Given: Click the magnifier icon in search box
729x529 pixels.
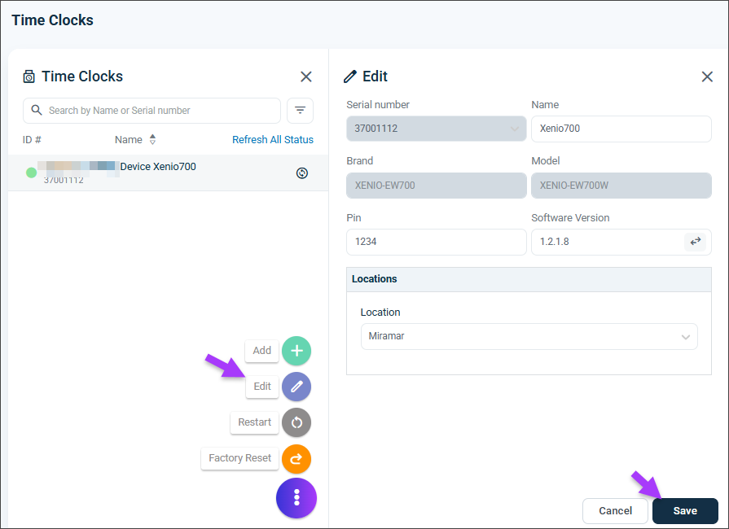Looking at the screenshot, I should [37, 110].
